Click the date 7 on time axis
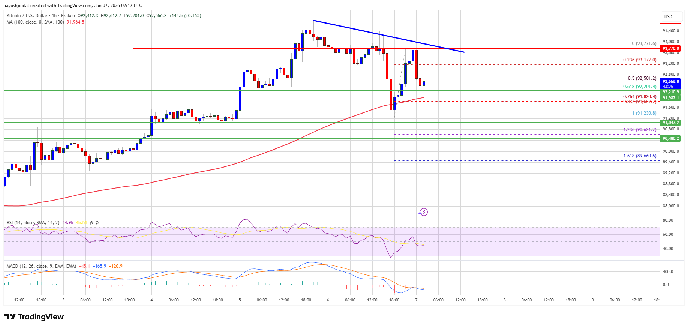The width and height of the screenshot is (688, 328). pyautogui.click(x=416, y=300)
